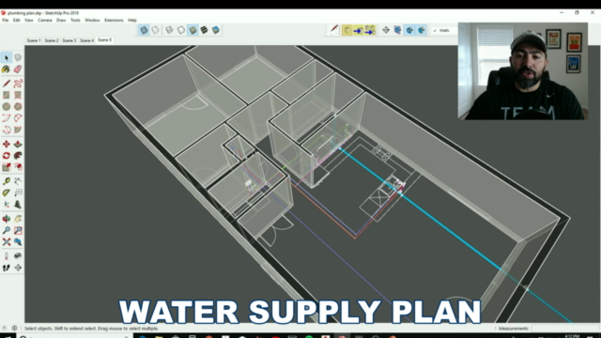This screenshot has width=601, height=338.
Task: Switch to Shaded face style
Action: coord(193,30)
